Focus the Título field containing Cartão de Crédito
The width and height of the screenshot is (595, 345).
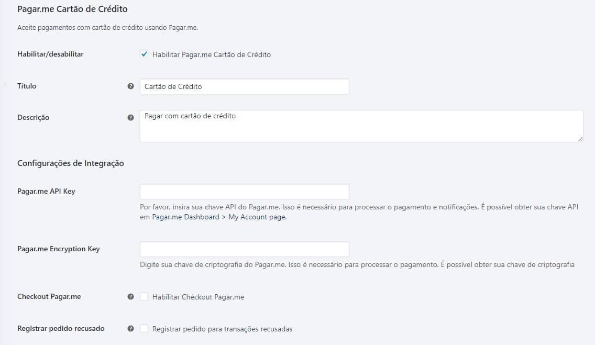(x=245, y=86)
